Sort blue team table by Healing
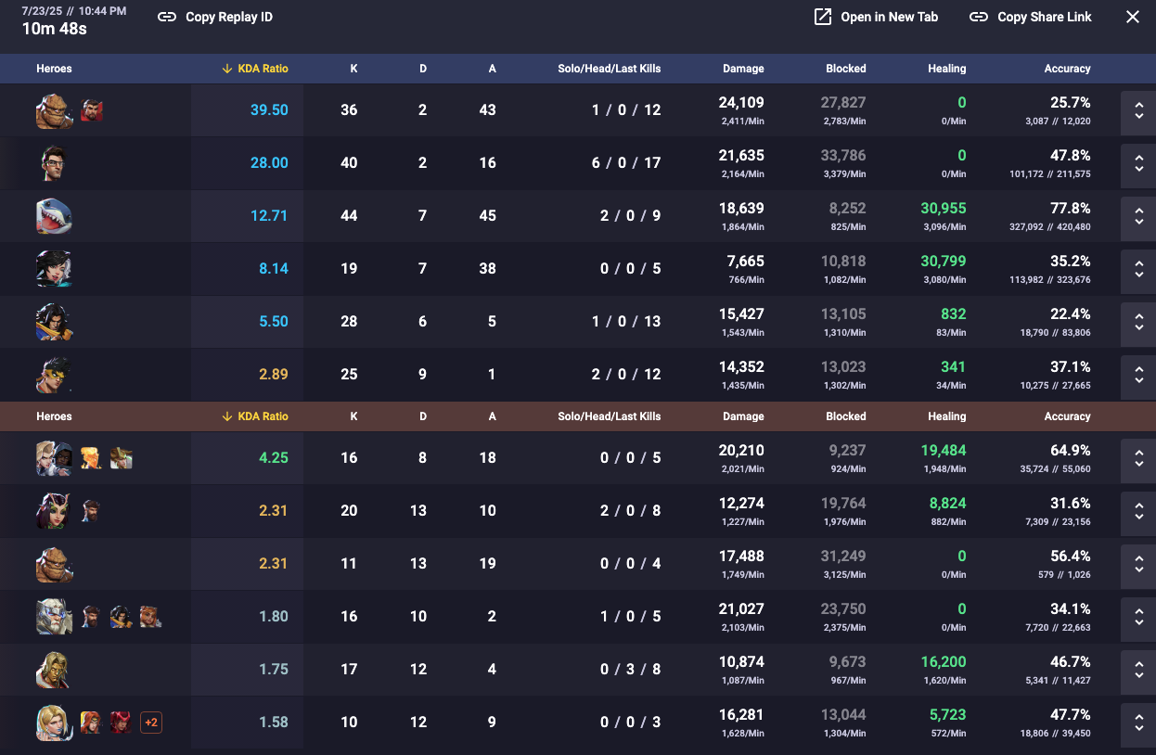Image resolution: width=1156 pixels, height=755 pixels. click(946, 69)
